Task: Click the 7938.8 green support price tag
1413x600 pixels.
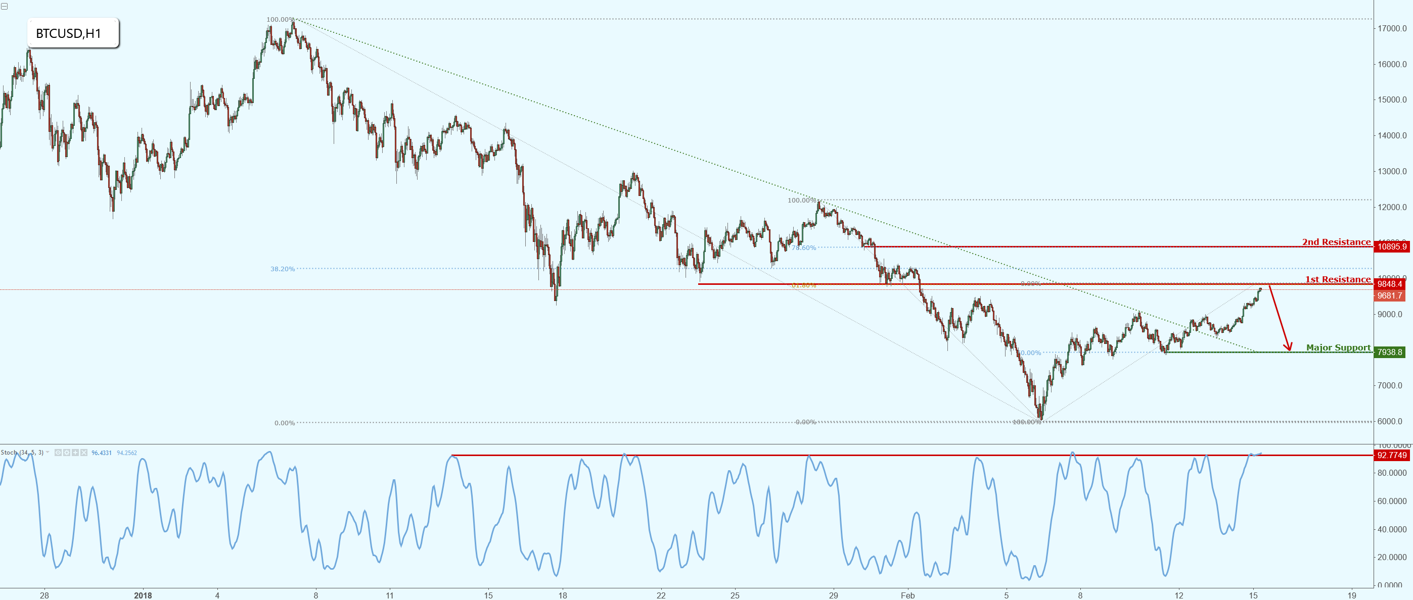Action: click(x=1389, y=352)
